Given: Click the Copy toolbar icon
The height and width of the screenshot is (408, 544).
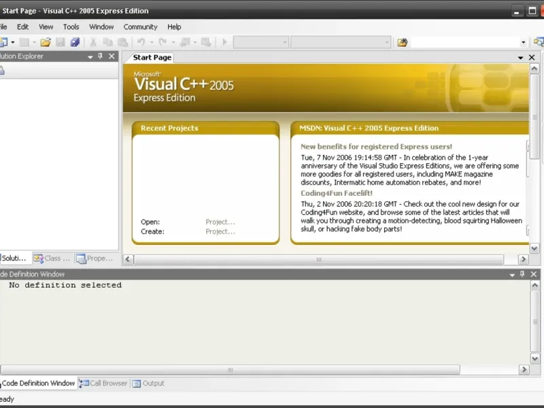Looking at the screenshot, I should point(107,42).
